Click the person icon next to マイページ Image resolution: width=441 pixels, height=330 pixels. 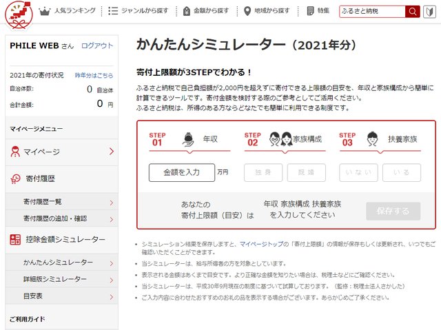click(x=15, y=152)
